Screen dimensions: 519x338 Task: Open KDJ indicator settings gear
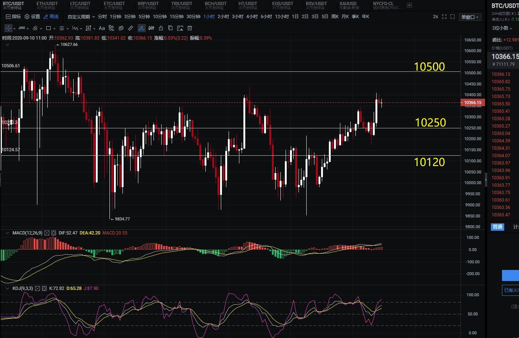(x=37, y=288)
